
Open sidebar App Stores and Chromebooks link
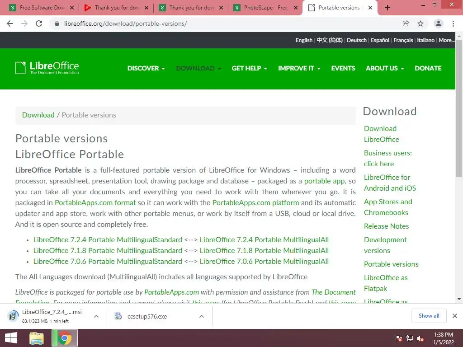tap(388, 207)
